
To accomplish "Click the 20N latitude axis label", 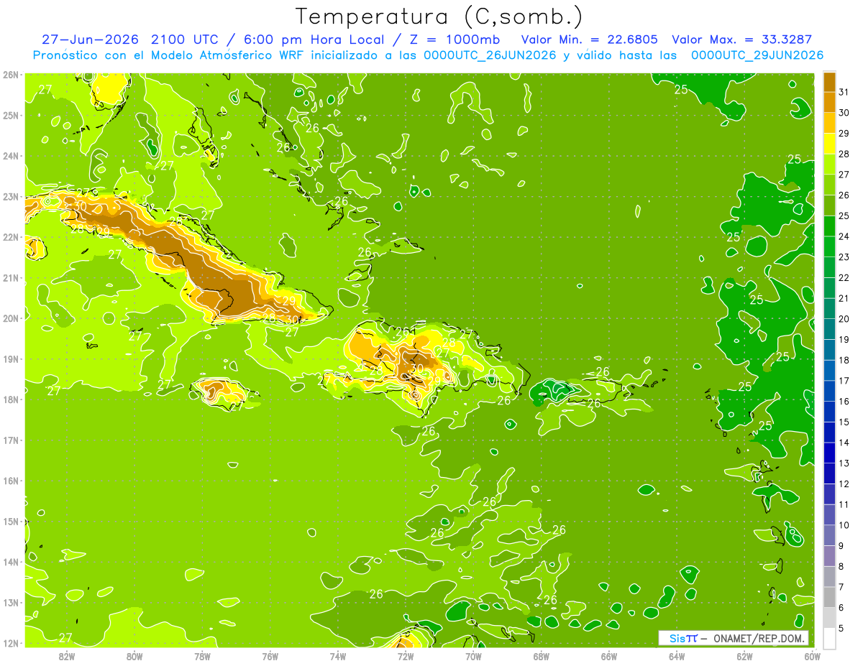I will point(11,318).
